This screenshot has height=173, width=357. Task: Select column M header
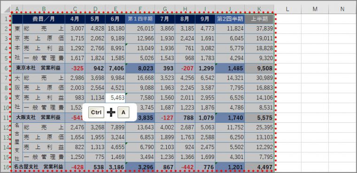315,9
